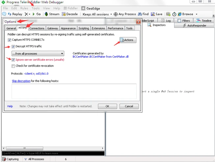Click session list horizontal scrollbar thumb

coord(25,148)
